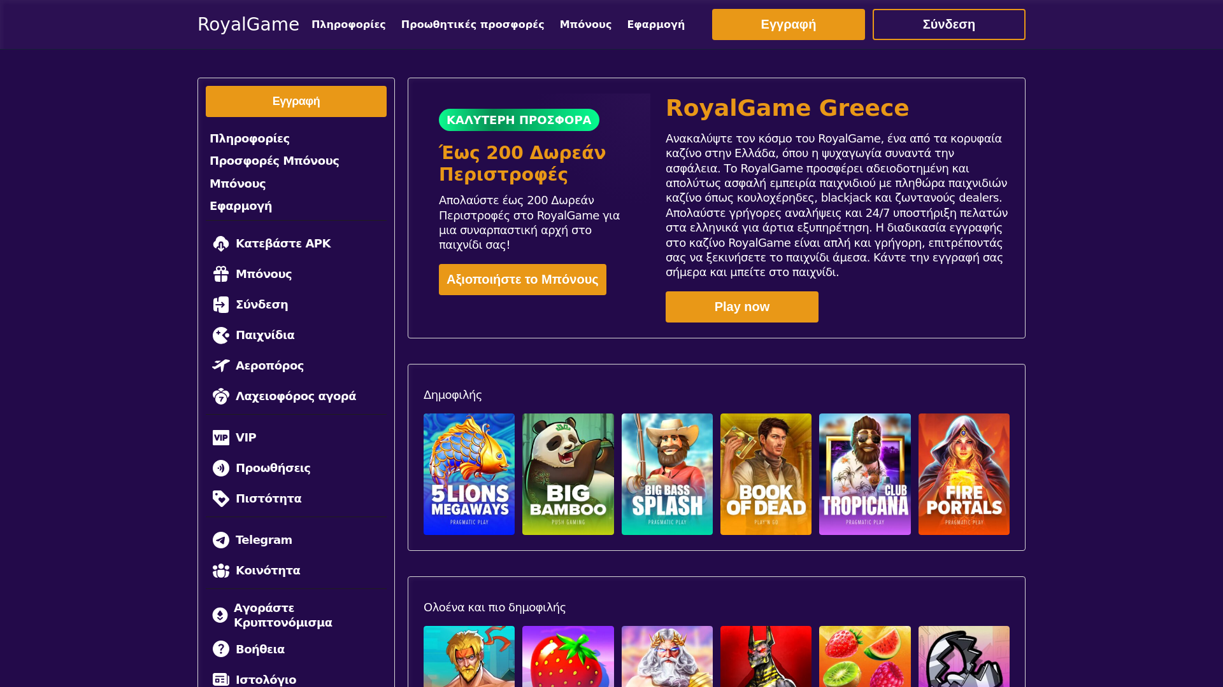Click the login arrow icon beside Σύνδεση
This screenshot has width=1223, height=687.
pos(221,305)
